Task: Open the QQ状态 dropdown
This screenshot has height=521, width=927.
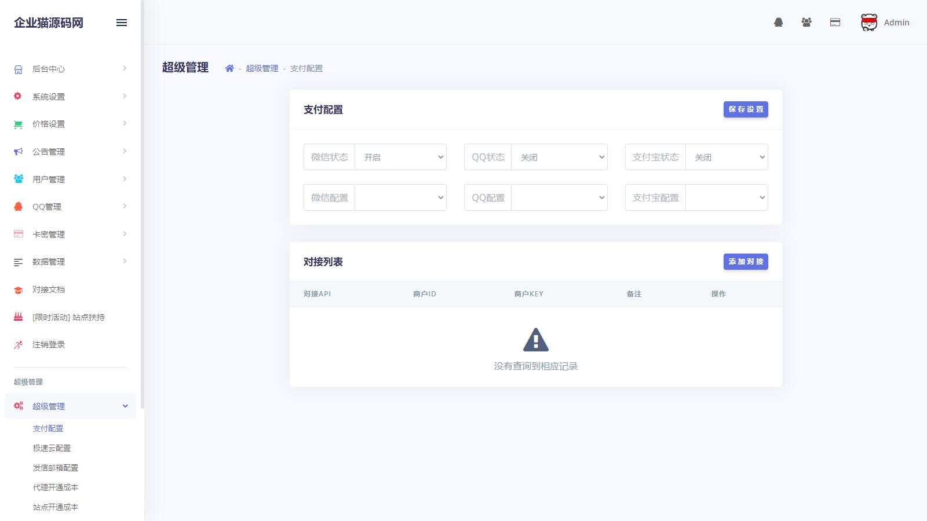Action: click(559, 157)
